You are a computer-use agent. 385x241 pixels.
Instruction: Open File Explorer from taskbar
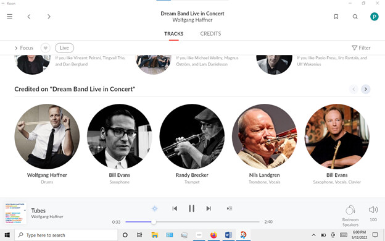(154, 235)
